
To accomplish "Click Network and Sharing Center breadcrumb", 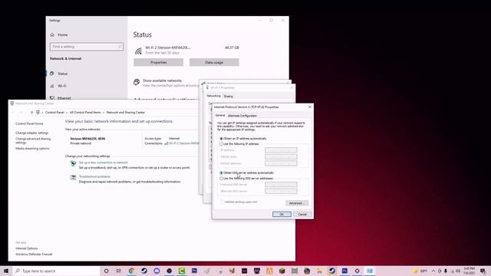I will click(x=126, y=113).
